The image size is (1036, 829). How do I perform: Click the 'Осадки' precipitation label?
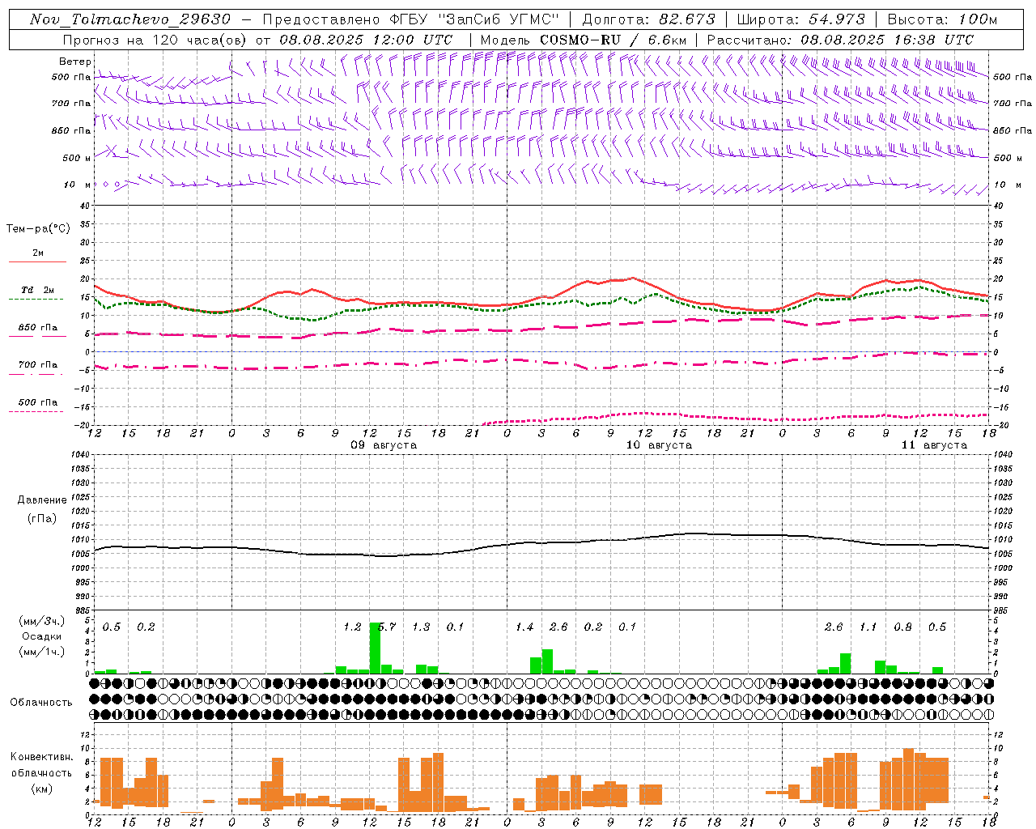42,636
